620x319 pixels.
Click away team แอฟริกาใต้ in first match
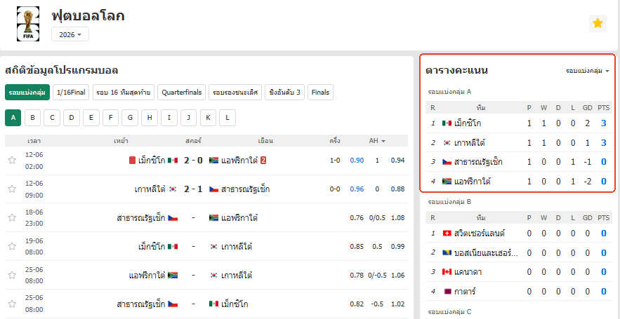(x=239, y=161)
